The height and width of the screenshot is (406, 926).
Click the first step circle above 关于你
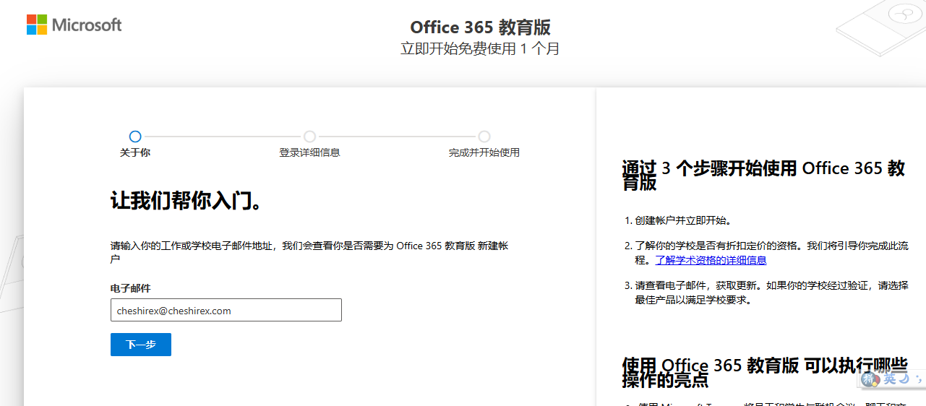point(135,137)
